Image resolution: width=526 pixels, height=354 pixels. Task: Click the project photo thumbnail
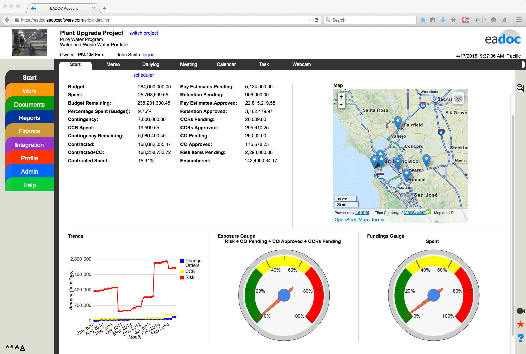pyautogui.click(x=30, y=43)
